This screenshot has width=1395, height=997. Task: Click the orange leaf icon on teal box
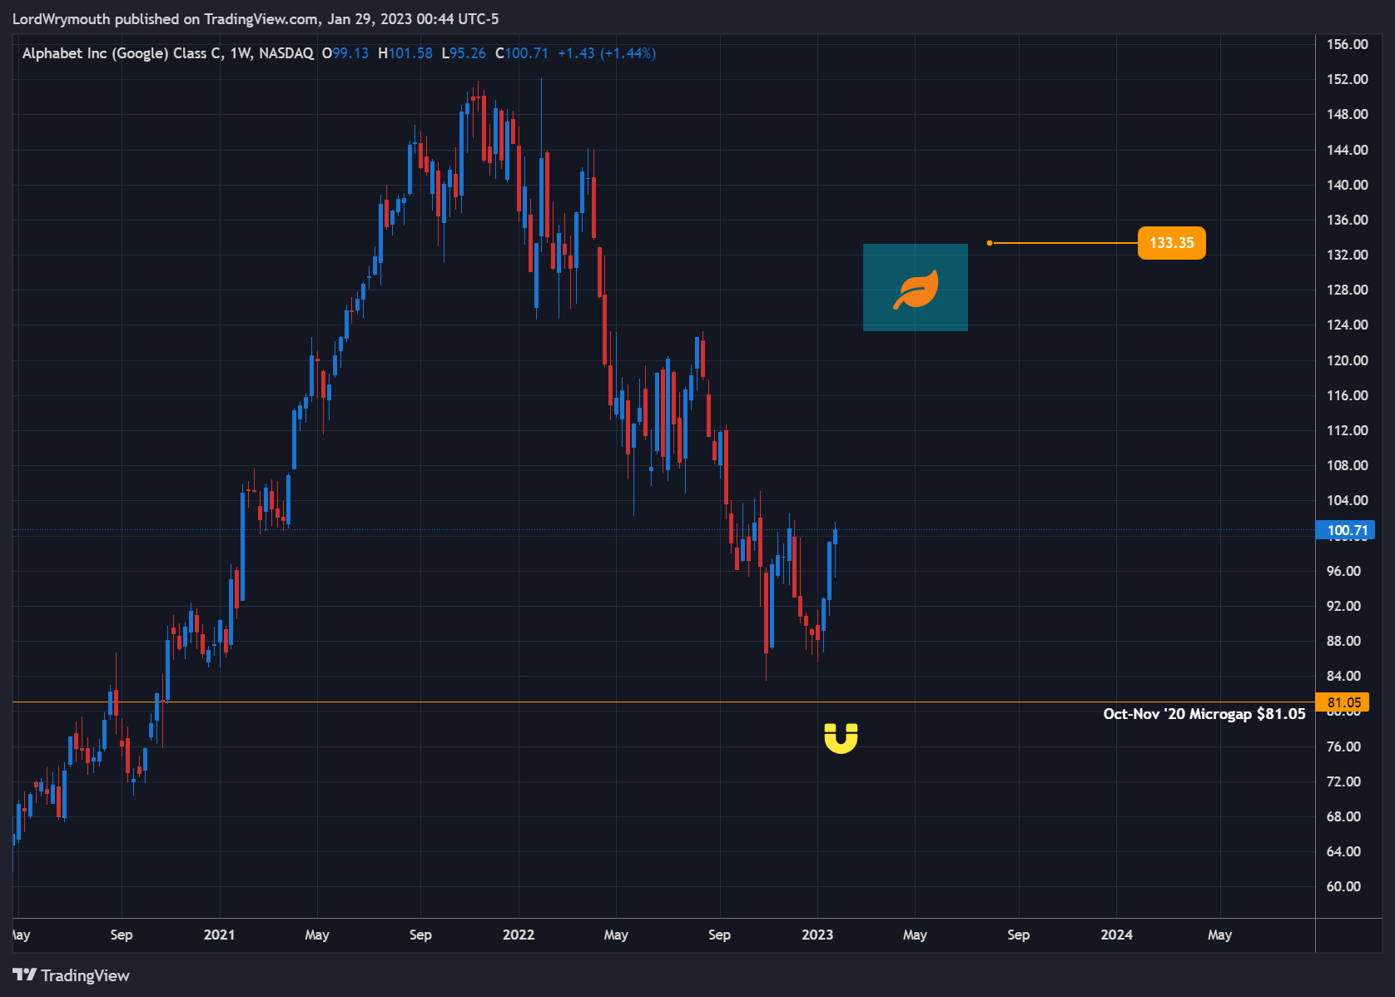coord(916,289)
